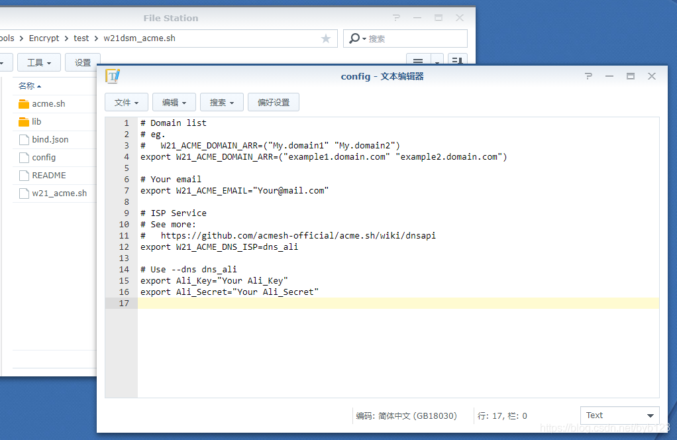Click the 偏好设置 button in the editor toolbar
The width and height of the screenshot is (677, 440).
272,102
